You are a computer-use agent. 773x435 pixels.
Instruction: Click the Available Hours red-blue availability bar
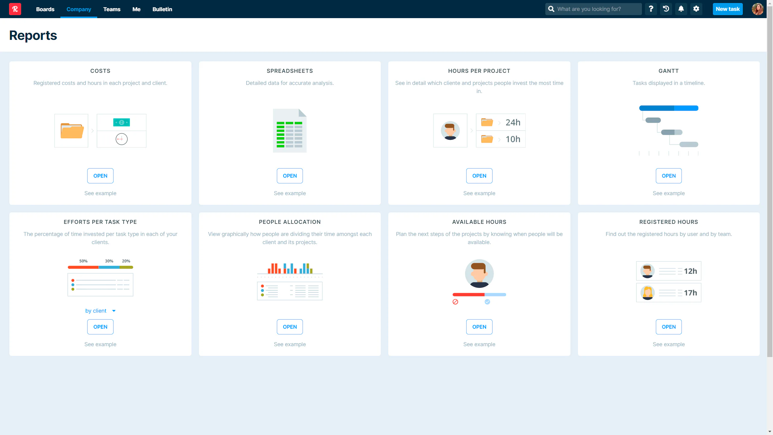point(479,295)
